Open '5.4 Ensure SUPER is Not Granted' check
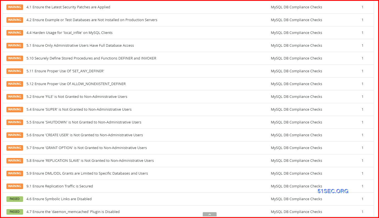 tap(79, 110)
